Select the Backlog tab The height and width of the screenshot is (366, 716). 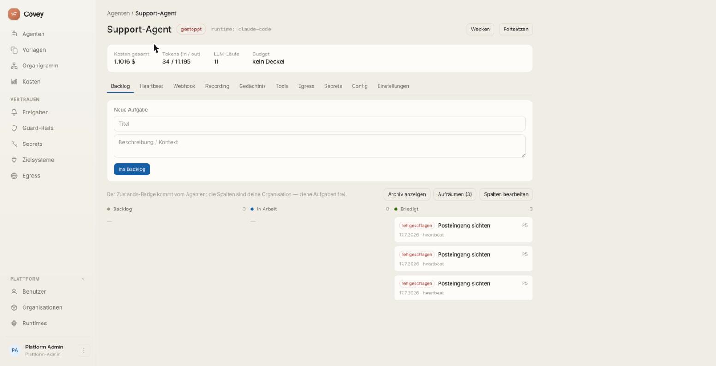coord(120,86)
